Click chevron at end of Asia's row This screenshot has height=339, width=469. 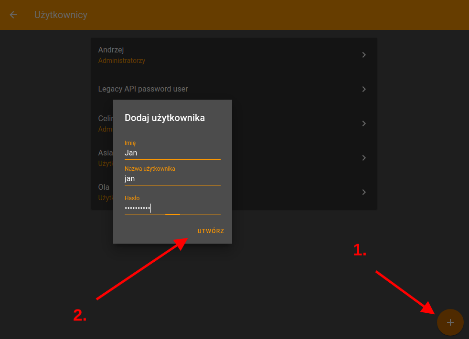pos(364,158)
